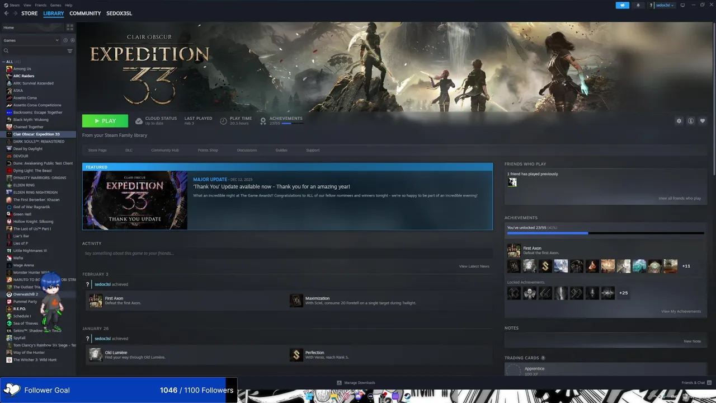
Task: Open the SEDOX3SL profile tab
Action: (119, 13)
